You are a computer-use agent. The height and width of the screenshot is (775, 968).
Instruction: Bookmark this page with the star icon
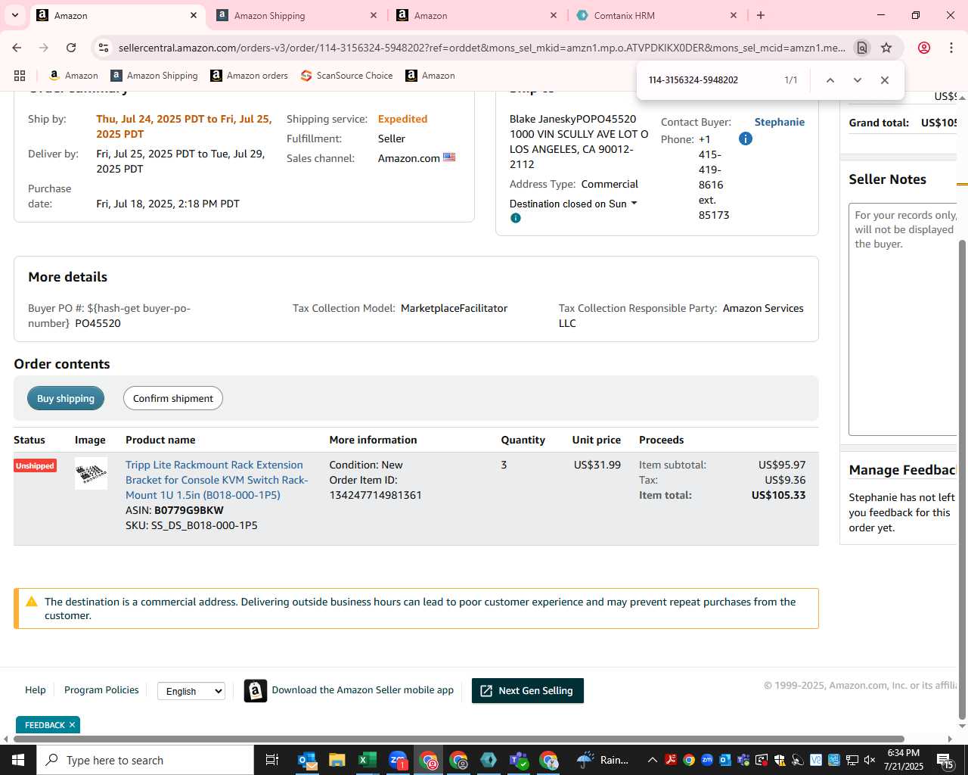click(x=886, y=48)
